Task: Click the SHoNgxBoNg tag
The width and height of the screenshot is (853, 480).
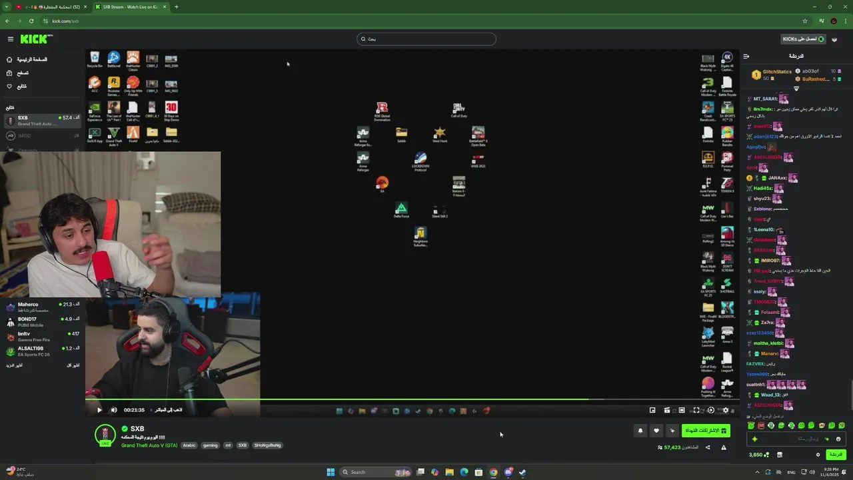Action: tap(267, 445)
